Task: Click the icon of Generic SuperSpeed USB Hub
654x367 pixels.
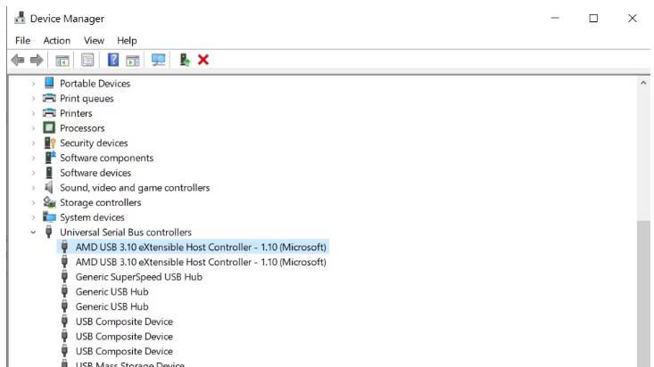Action: [x=64, y=276]
